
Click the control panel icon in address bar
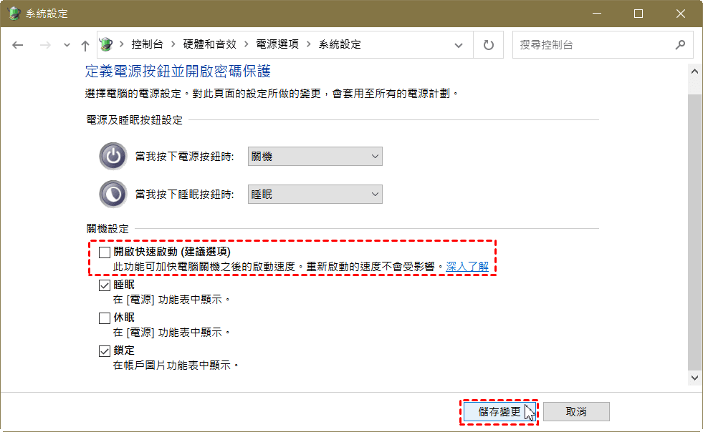106,44
